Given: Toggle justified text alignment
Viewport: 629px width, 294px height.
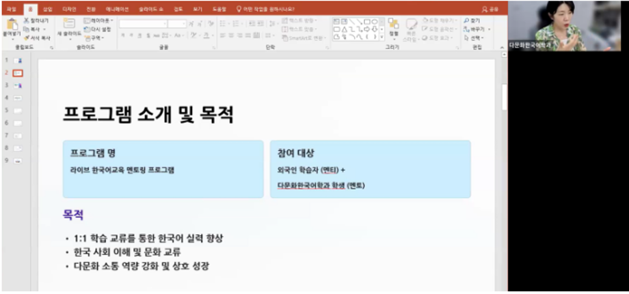Looking at the screenshot, I should 248,35.
